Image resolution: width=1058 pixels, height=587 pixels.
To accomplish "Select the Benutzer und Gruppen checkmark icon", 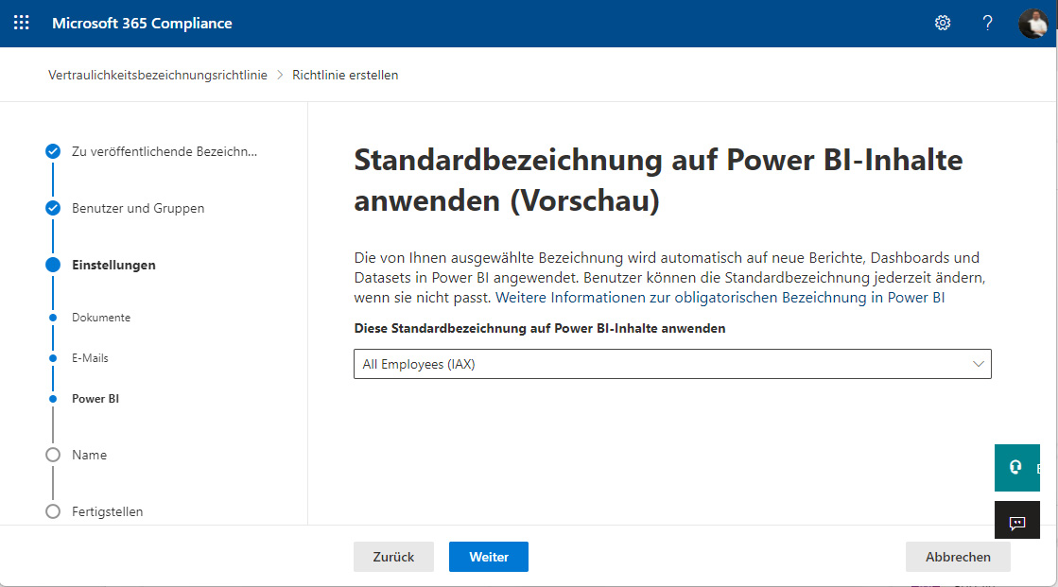I will [x=53, y=208].
